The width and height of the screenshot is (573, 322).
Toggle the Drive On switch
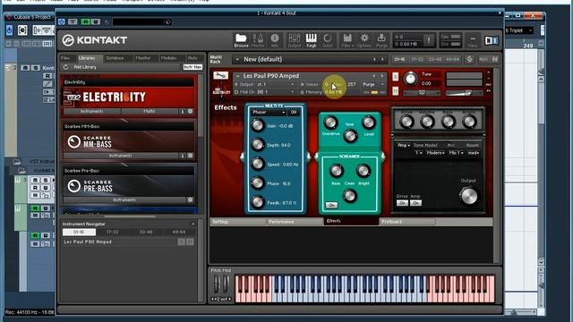coord(402,203)
